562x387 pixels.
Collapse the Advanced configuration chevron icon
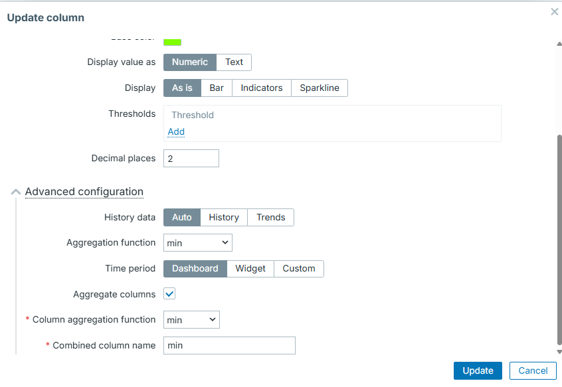(16, 192)
